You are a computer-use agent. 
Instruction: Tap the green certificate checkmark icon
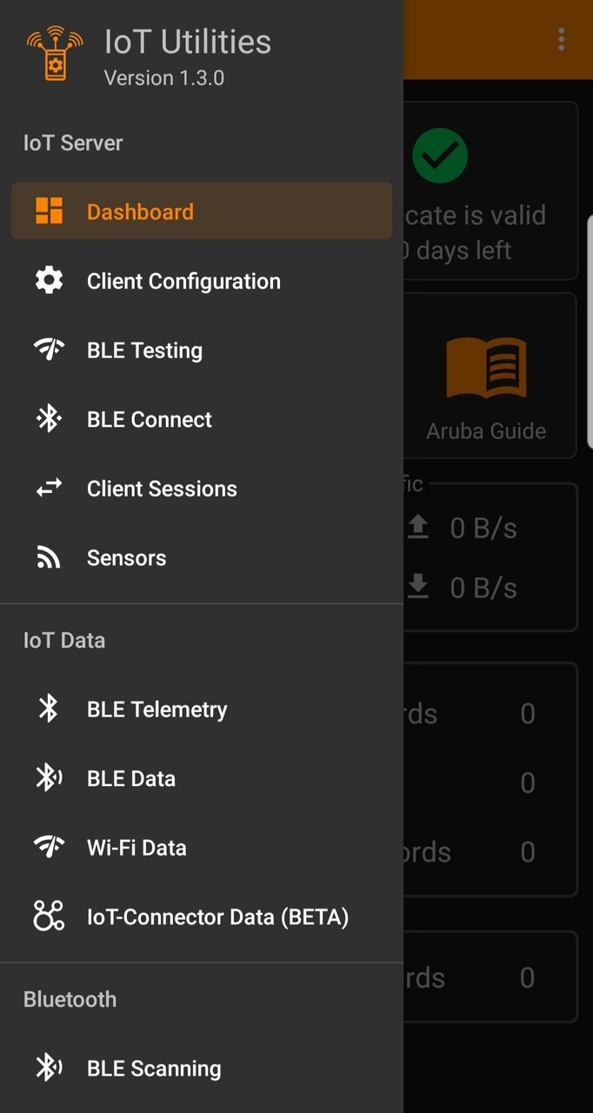pyautogui.click(x=440, y=155)
